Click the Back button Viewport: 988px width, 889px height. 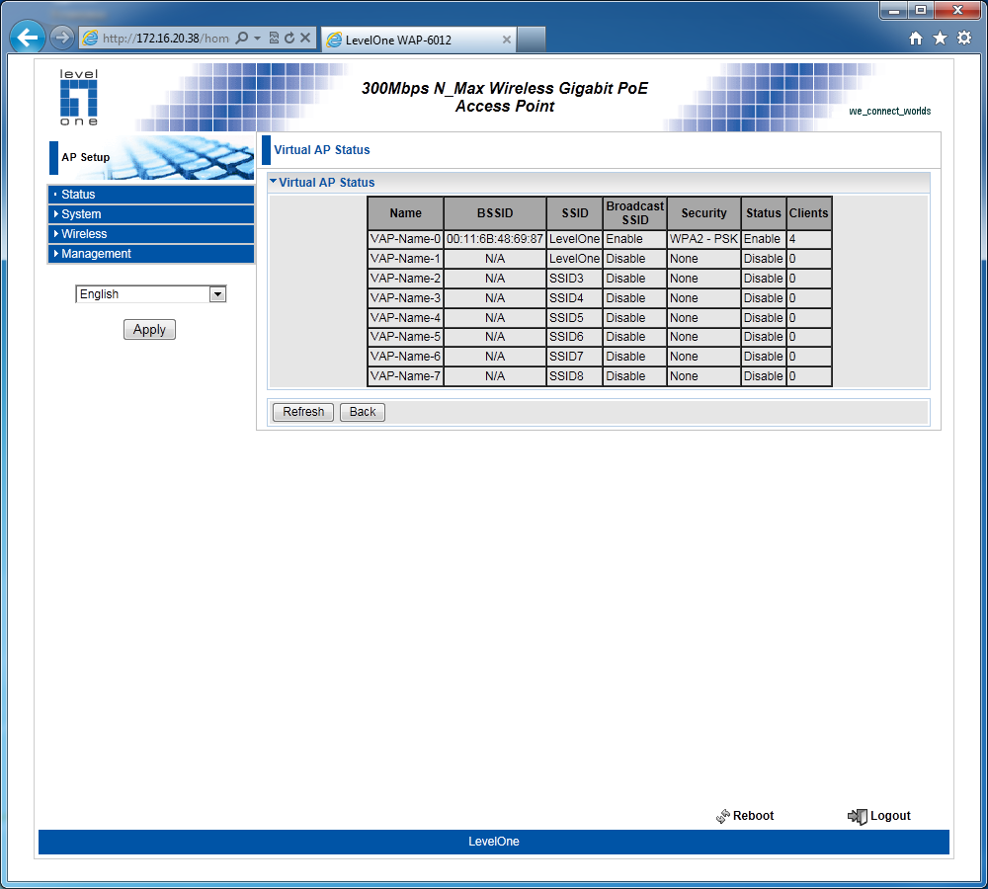point(363,412)
